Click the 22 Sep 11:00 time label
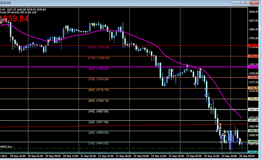 [159, 156]
